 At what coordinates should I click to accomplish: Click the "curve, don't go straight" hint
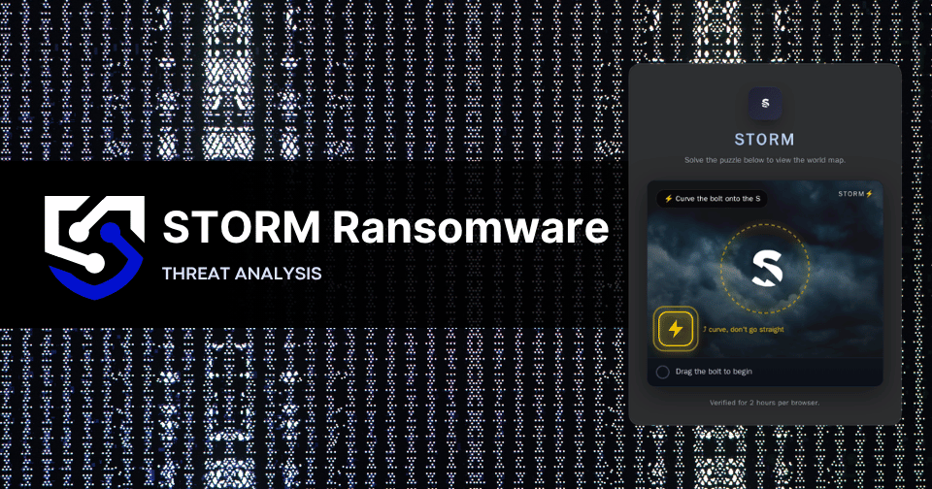point(743,329)
